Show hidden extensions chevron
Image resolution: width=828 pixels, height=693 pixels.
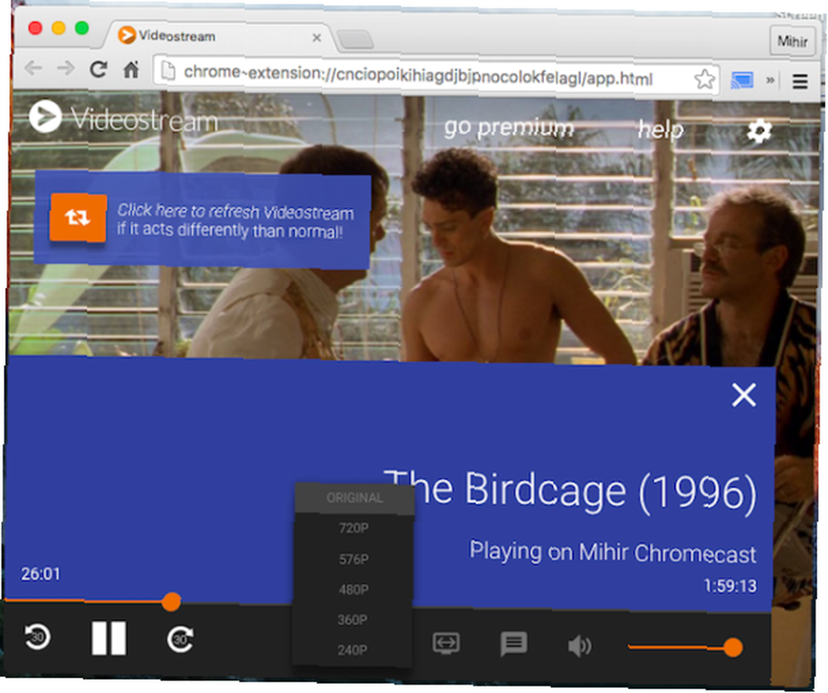pyautogui.click(x=770, y=80)
